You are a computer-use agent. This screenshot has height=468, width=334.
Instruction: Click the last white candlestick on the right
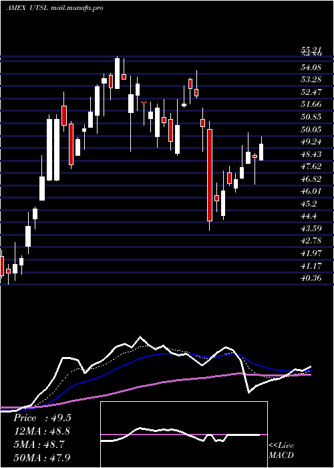261,152
